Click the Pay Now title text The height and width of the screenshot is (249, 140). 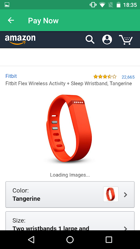click(43, 21)
